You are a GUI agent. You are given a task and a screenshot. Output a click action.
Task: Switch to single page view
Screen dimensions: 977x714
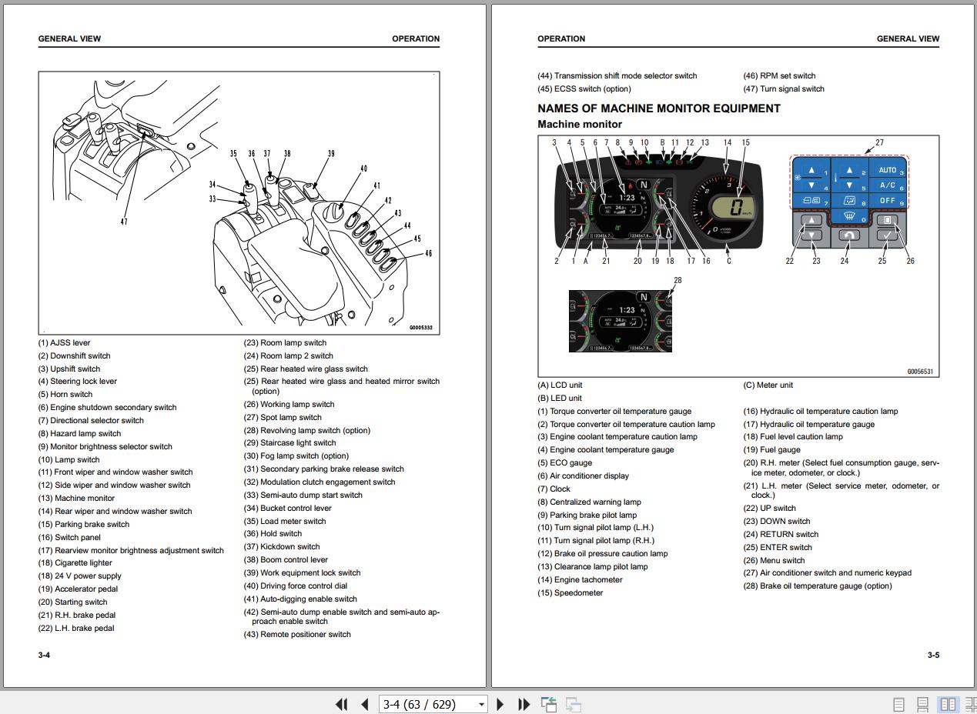point(898,704)
